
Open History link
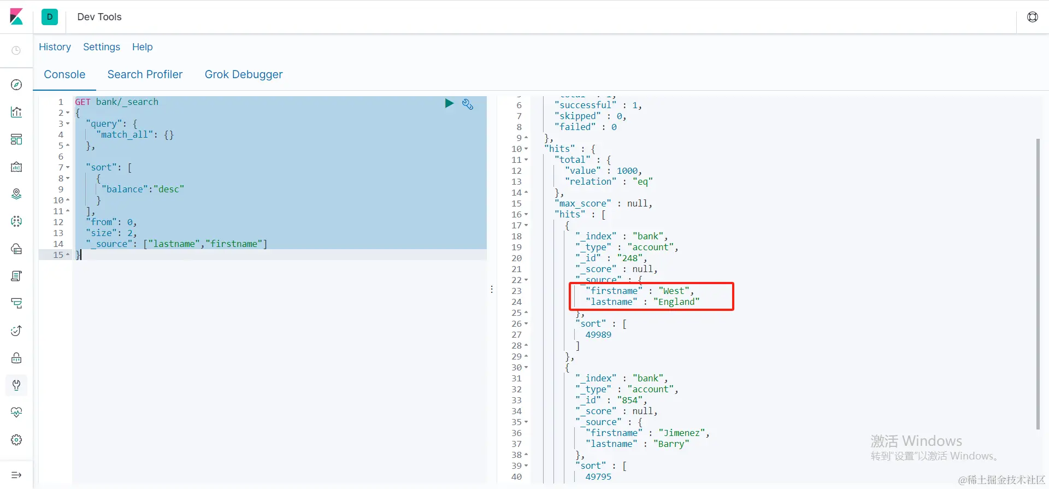point(55,47)
